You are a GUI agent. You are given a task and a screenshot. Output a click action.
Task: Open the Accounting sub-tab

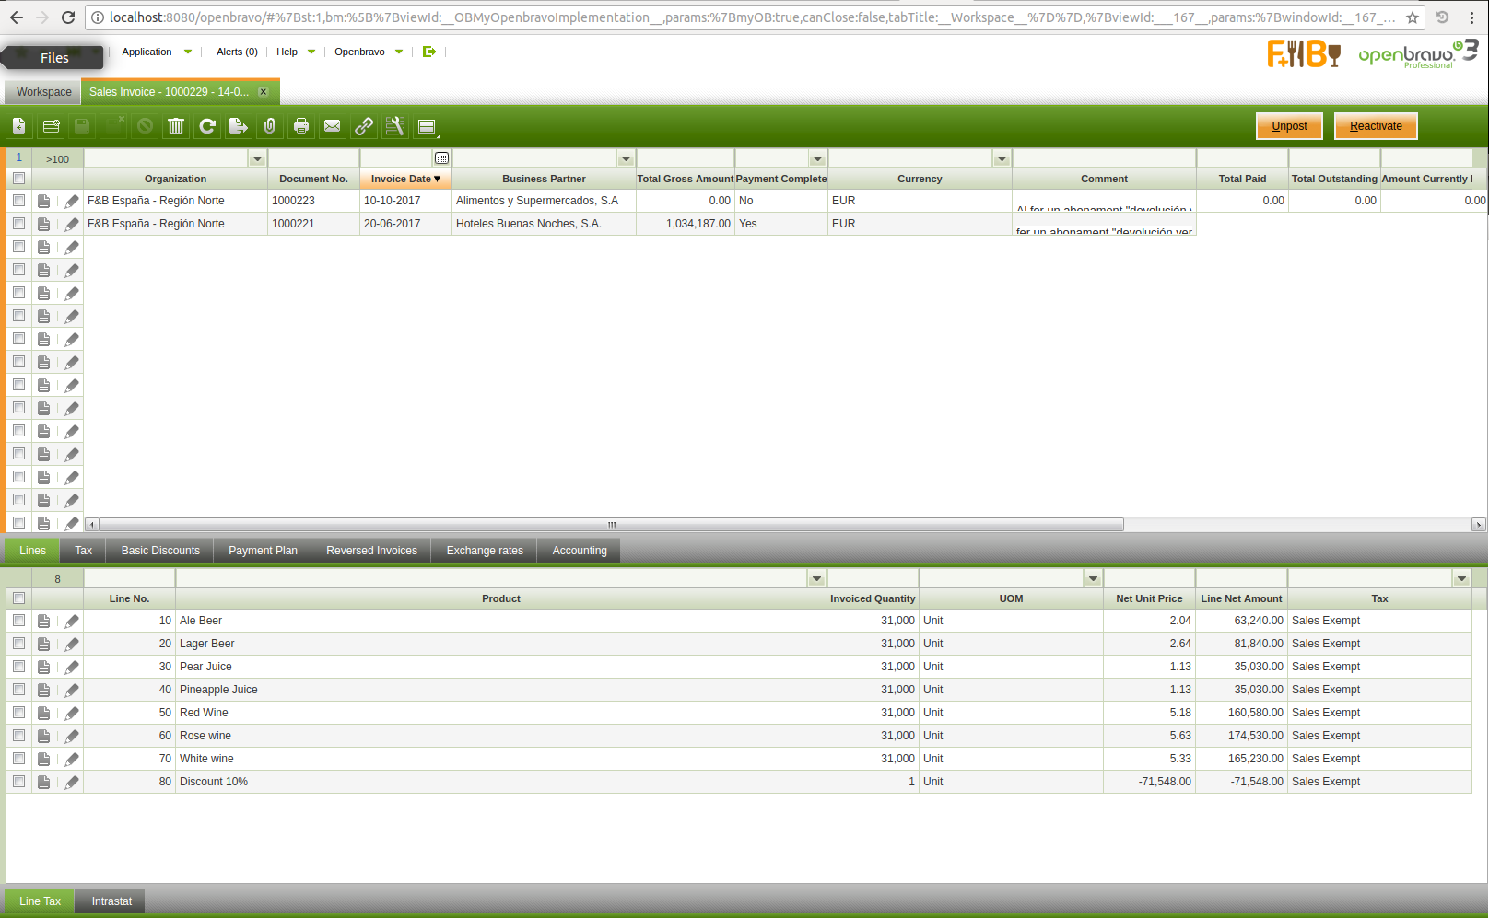580,551
